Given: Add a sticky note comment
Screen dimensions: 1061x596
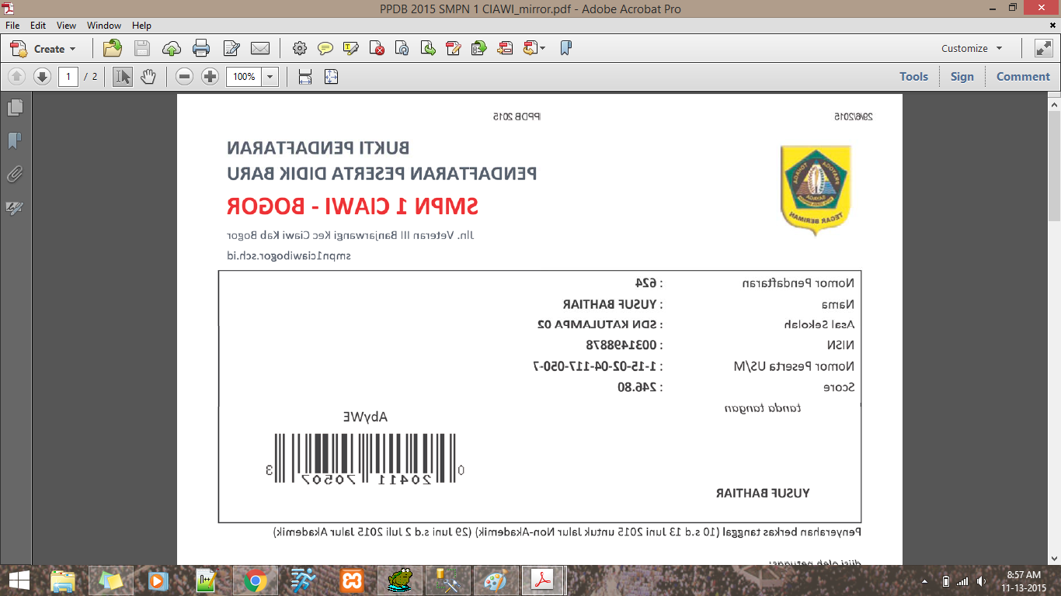Looking at the screenshot, I should (x=325, y=48).
